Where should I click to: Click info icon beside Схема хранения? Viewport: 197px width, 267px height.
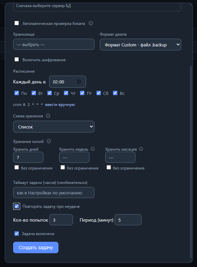coord(48,116)
